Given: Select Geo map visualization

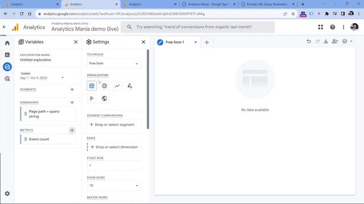Looking at the screenshot, I should click(x=105, y=99).
